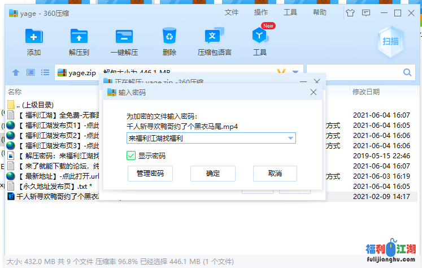The image size is (422, 268).
Task: Click the 删除 (Delete) recycle icon
Action: tap(169, 37)
